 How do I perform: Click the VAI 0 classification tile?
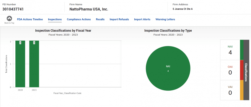click(230, 90)
